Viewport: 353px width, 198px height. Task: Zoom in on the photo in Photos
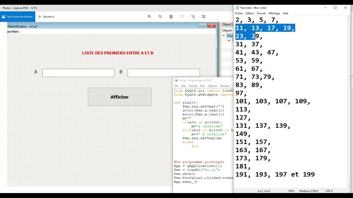pyautogui.click(x=149, y=16)
